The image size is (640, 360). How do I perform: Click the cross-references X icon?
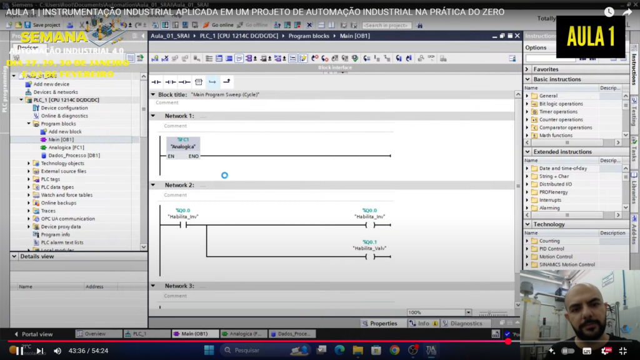tap(309, 25)
